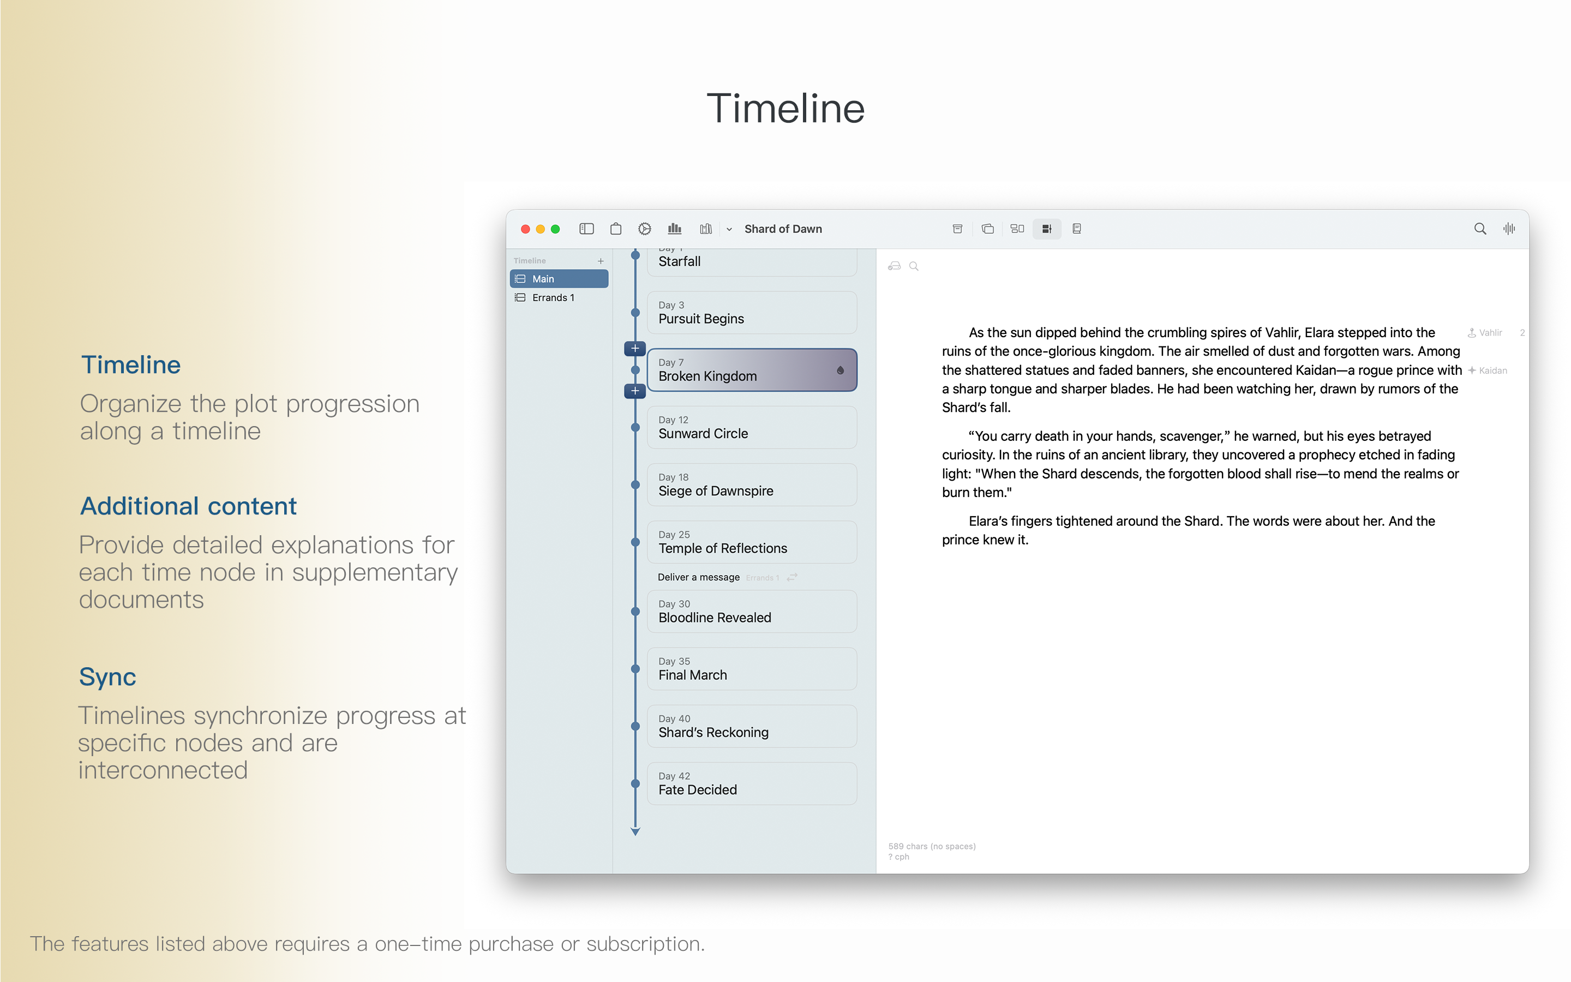Image resolution: width=1571 pixels, height=982 pixels.
Task: Open the Fate Decided node card
Action: (x=752, y=784)
